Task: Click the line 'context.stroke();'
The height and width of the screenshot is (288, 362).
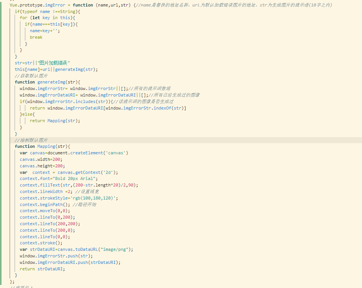Action: [41, 243]
